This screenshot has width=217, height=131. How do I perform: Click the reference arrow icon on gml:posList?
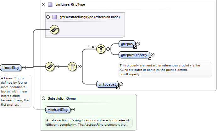[x=118, y=87]
